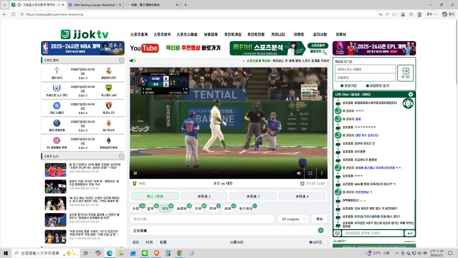Open Live Chat settings gear
Viewport: 458px width, 258px height.
(x=410, y=94)
